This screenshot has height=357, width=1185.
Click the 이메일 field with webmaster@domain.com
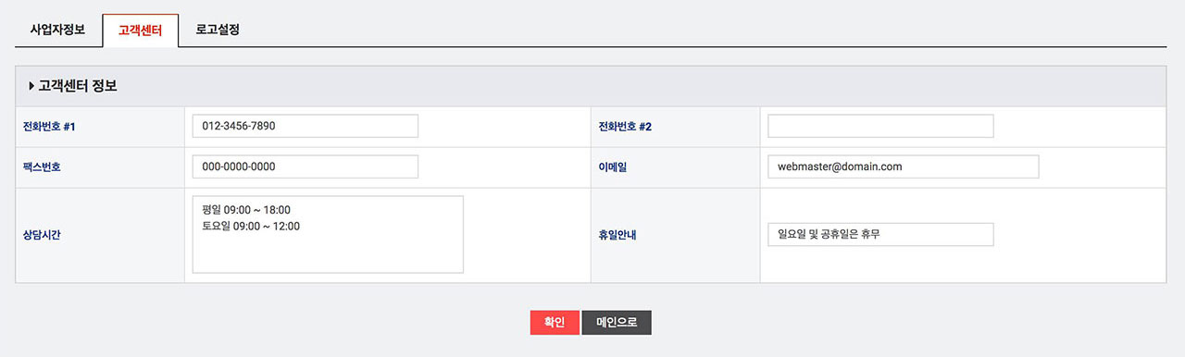point(904,166)
